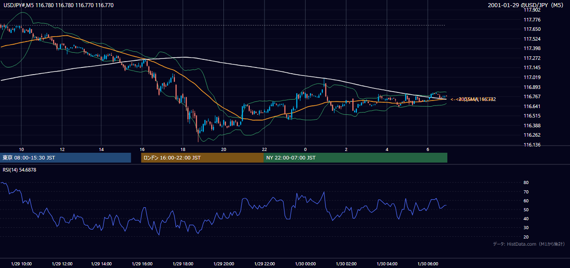Click the 1/30 06:00 time label
The width and height of the screenshot is (570, 268).
[x=428, y=264]
